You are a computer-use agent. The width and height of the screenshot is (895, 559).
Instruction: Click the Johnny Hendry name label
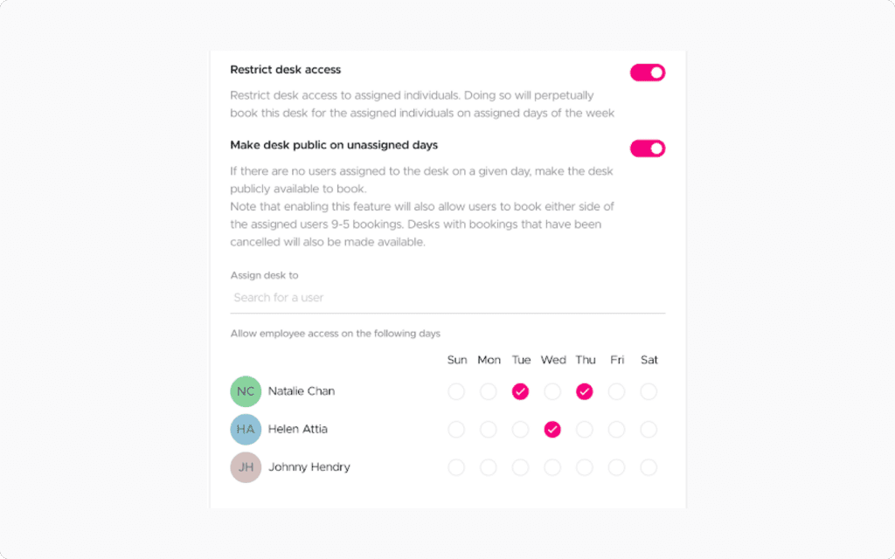tap(309, 467)
